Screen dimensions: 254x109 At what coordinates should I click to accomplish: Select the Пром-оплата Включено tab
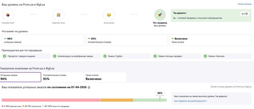(x=105, y=77)
